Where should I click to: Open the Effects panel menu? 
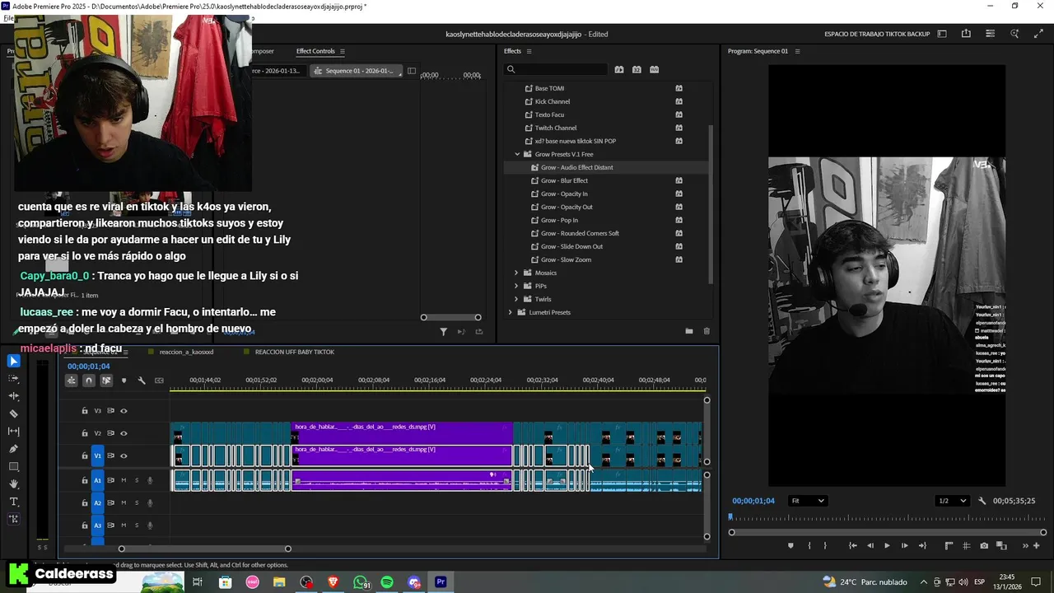(529, 51)
